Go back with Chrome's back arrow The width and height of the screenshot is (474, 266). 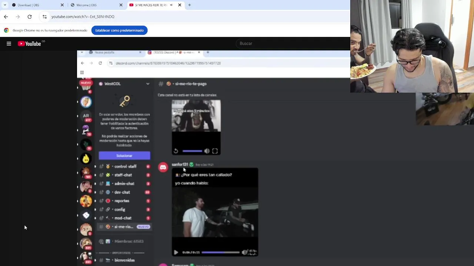coord(6,17)
